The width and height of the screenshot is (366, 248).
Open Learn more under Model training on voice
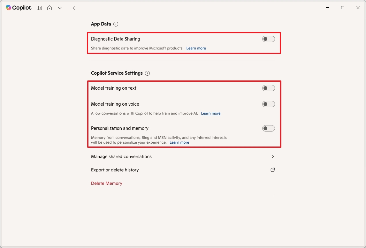coord(210,113)
